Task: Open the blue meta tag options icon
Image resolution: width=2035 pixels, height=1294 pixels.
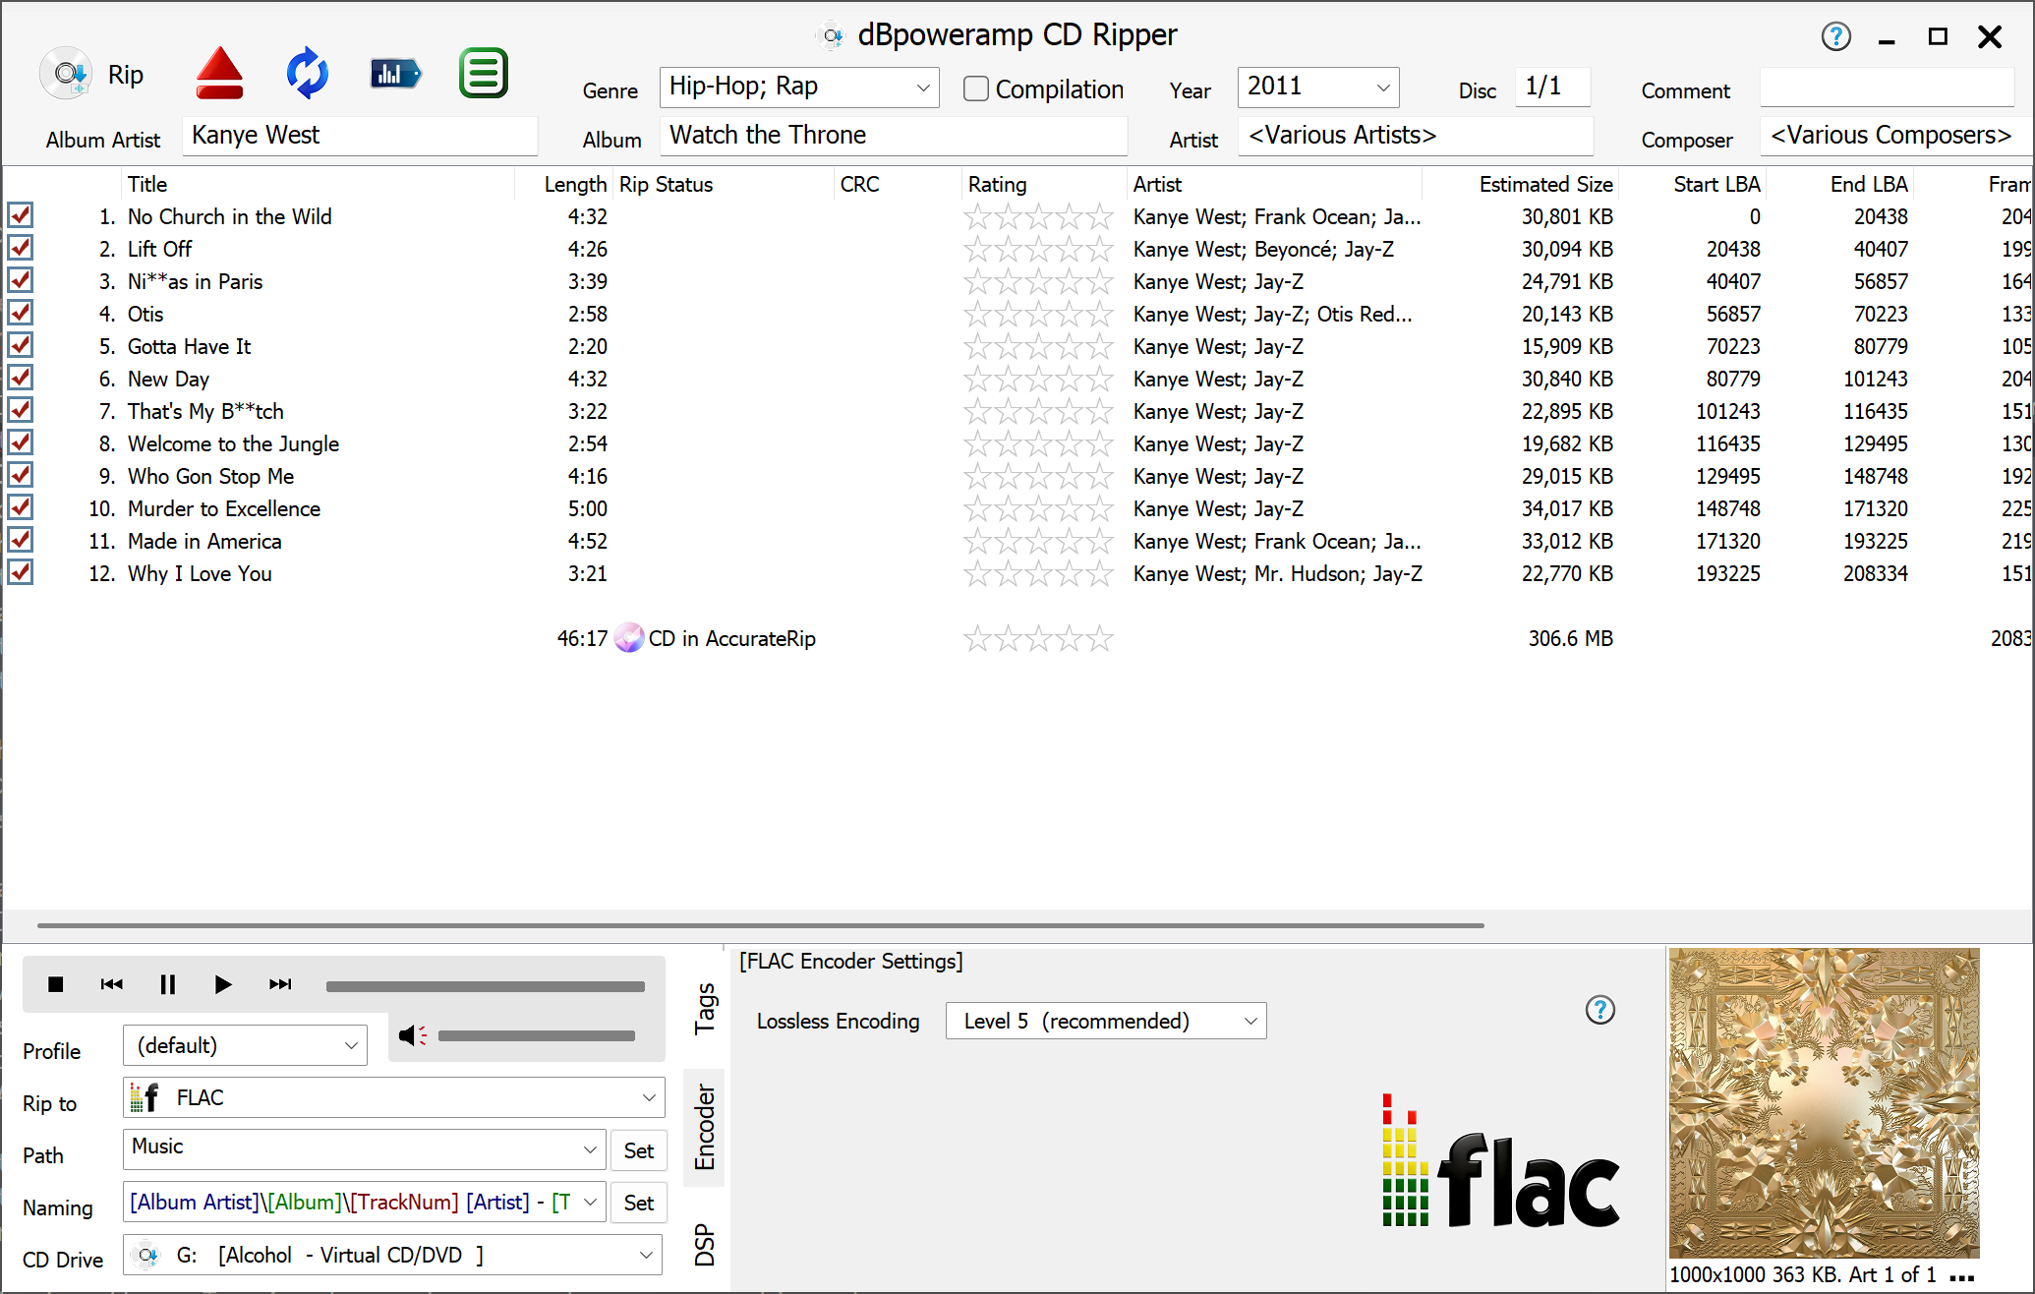Action: click(x=395, y=74)
